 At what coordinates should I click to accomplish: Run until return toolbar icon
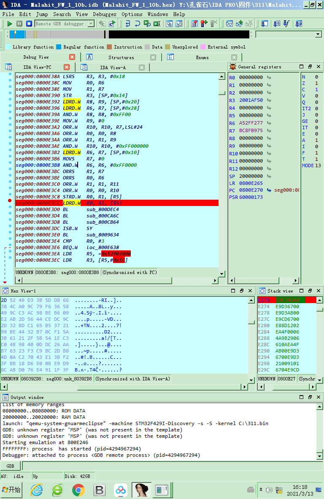tap(147, 24)
